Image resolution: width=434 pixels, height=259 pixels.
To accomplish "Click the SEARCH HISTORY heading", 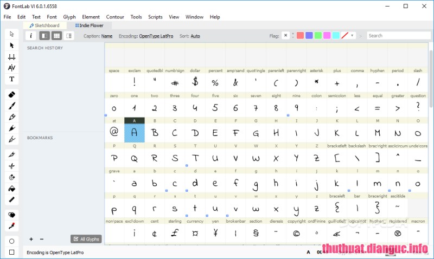I will click(x=45, y=48).
